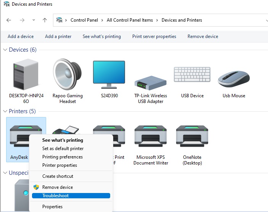The height and width of the screenshot is (212, 268).
Task: Go forward using the forward arrow
Action: click(22, 20)
